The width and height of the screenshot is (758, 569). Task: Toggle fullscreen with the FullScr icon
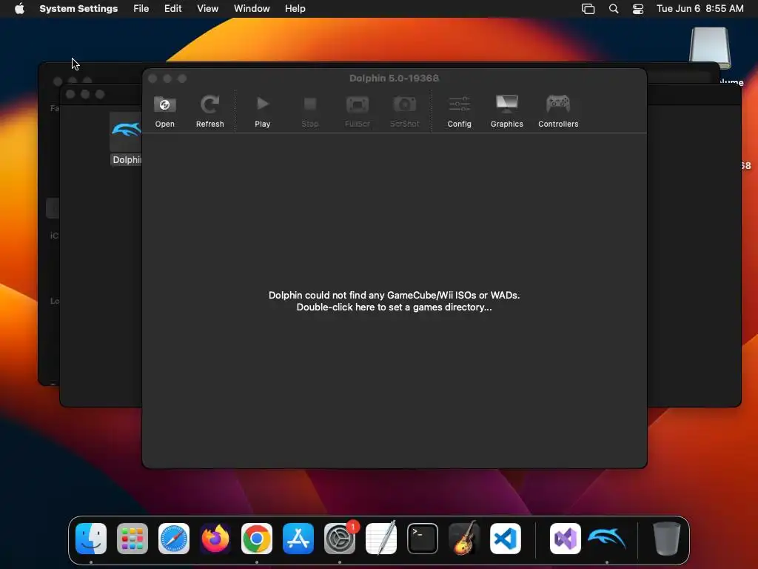coord(358,112)
